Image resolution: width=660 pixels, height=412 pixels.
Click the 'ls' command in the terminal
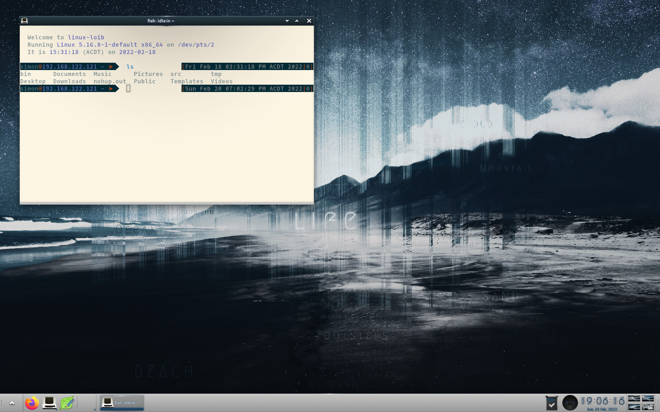coord(130,66)
